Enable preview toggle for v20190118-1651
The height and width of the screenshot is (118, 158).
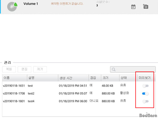(x=145, y=86)
